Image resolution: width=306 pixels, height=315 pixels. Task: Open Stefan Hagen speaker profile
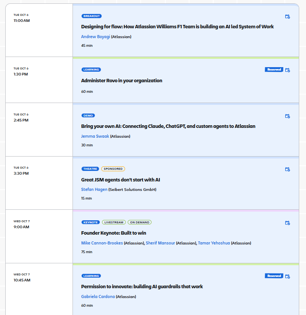click(94, 189)
